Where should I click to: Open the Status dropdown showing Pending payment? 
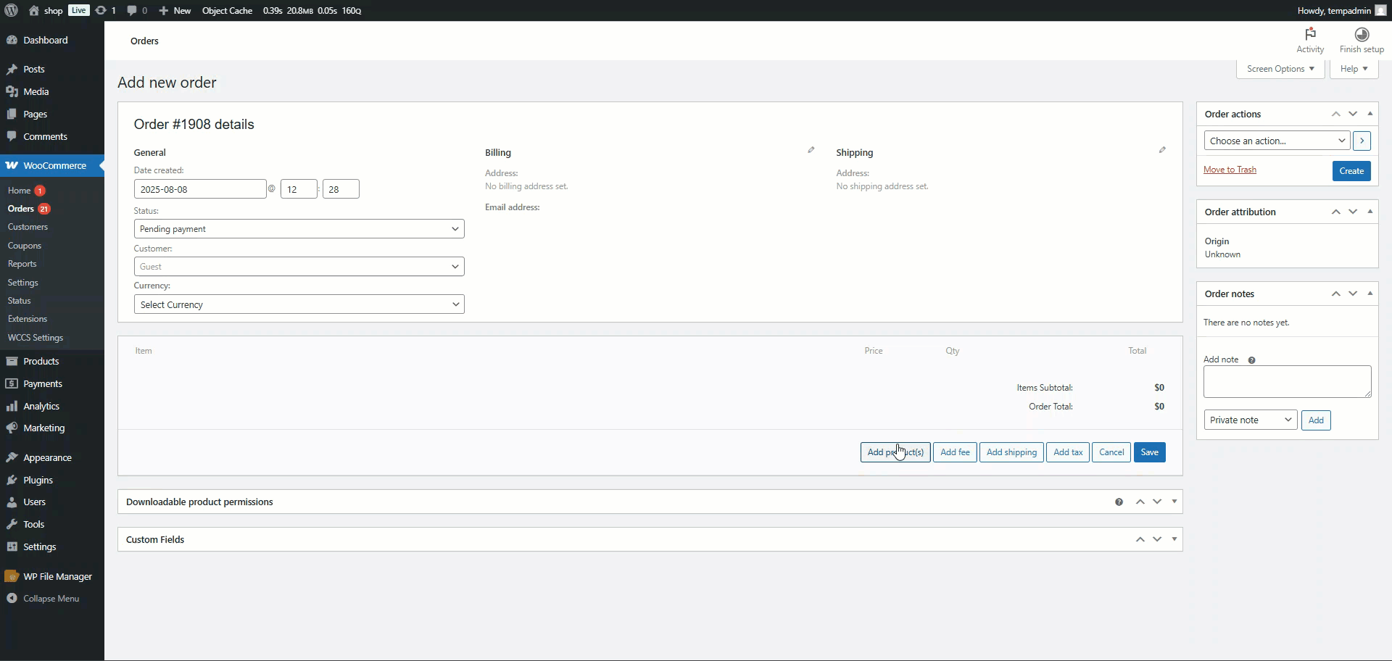[299, 229]
